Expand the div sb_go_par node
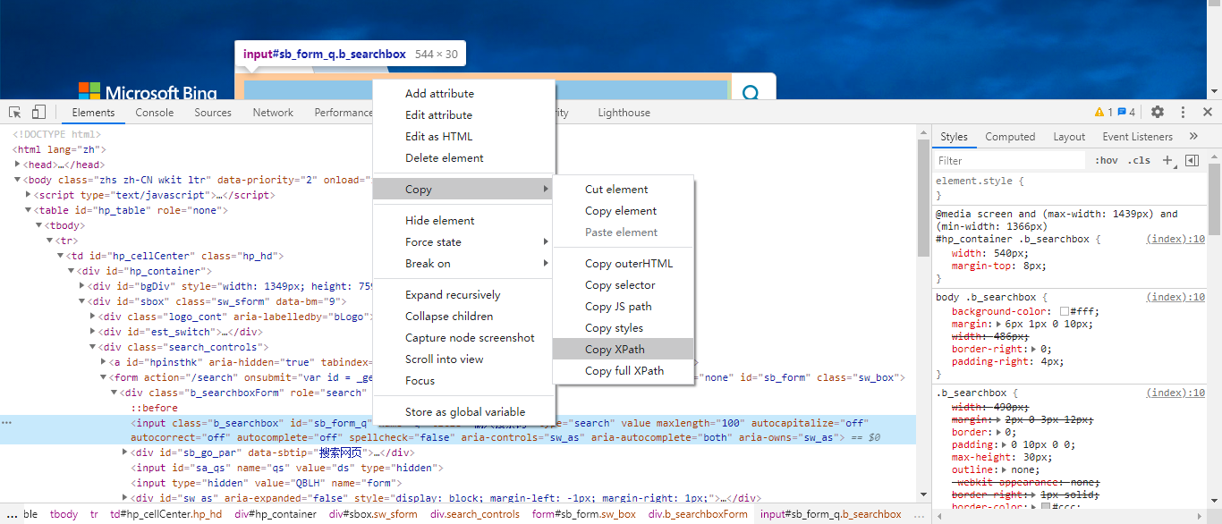 pyautogui.click(x=125, y=452)
